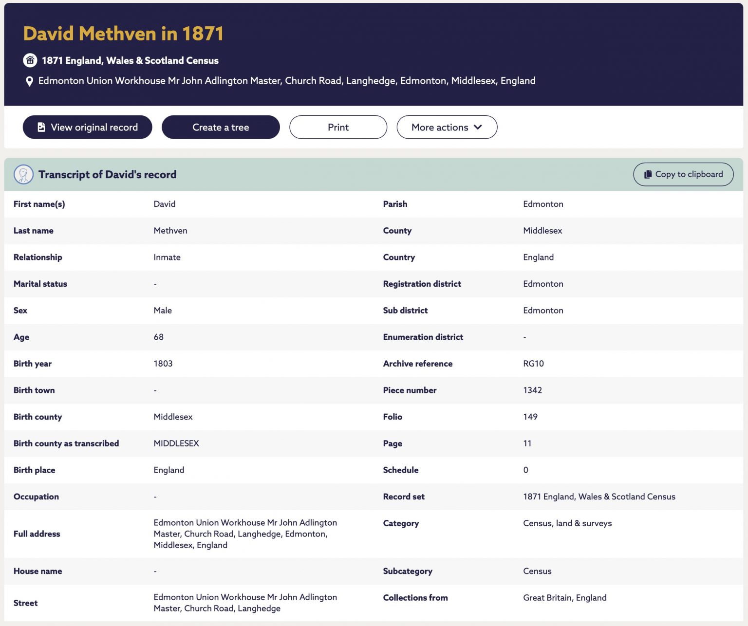Click the category value 'Census, land & surveys'

click(567, 523)
